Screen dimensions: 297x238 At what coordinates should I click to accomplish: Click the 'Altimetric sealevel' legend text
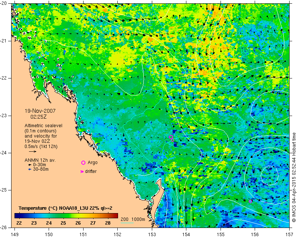(x=43, y=126)
